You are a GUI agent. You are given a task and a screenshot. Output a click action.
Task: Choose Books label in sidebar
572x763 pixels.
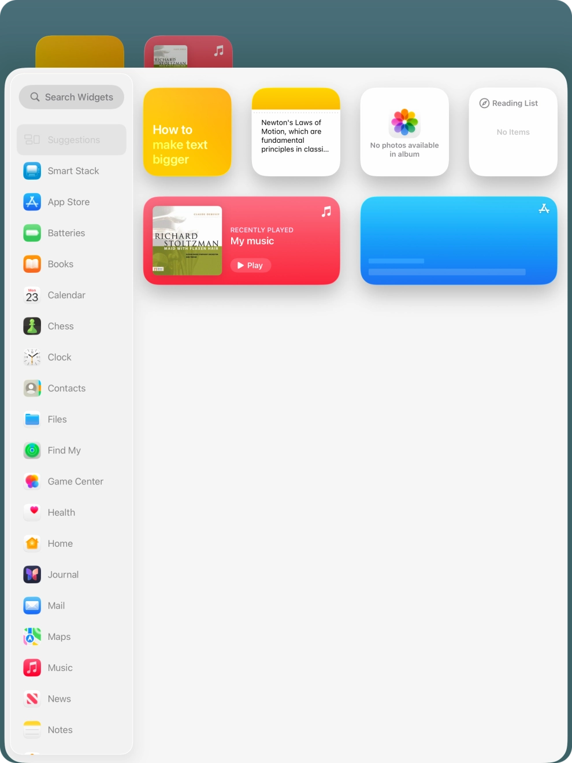click(x=61, y=264)
